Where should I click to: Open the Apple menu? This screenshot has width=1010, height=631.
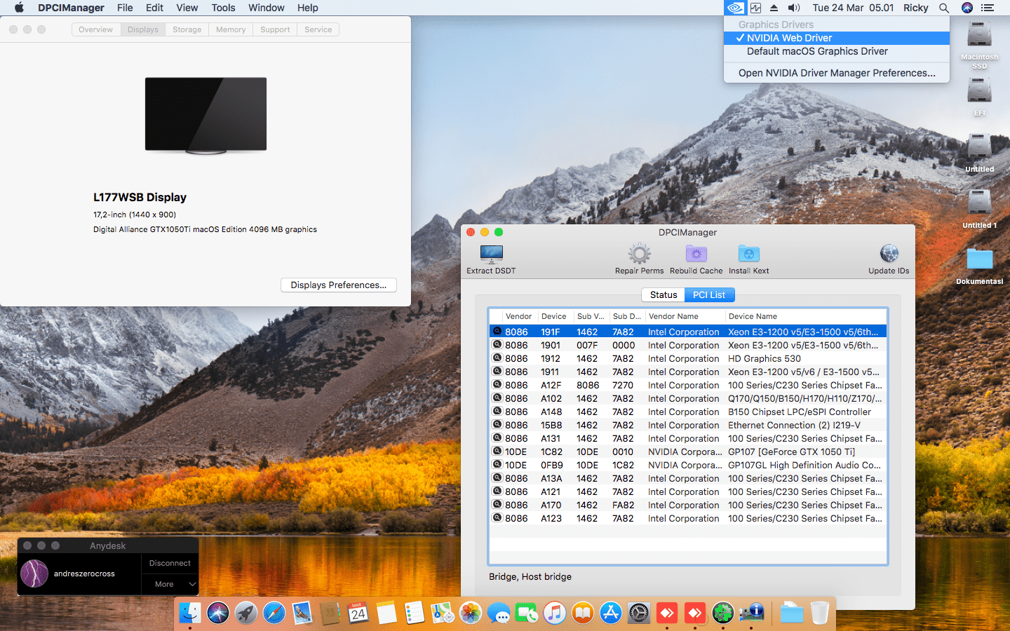[x=19, y=8]
